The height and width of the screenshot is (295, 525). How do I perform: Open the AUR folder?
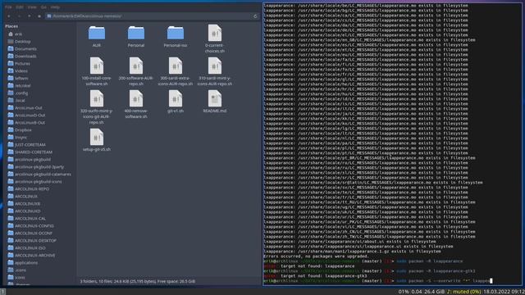pos(97,36)
